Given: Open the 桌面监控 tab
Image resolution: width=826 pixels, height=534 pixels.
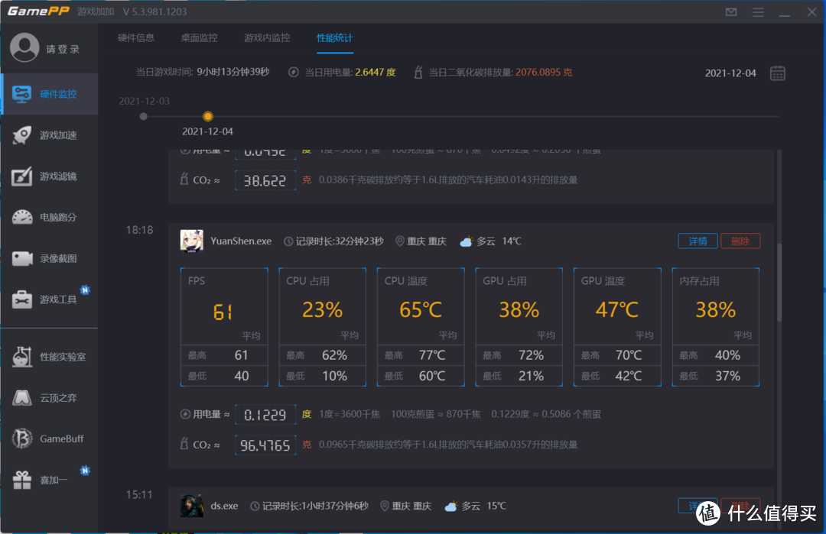Looking at the screenshot, I should (x=199, y=37).
